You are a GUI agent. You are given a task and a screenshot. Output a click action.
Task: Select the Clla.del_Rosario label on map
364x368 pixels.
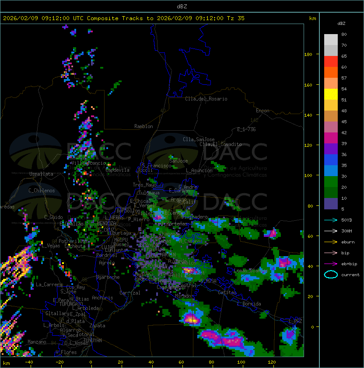click(x=206, y=99)
